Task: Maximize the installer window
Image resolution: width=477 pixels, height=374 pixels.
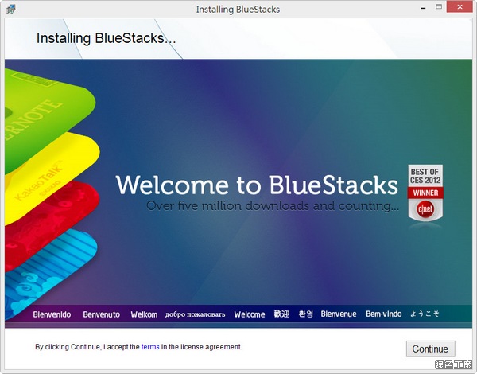Action: click(439, 6)
